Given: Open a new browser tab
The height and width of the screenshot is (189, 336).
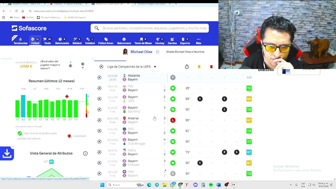Looking at the screenshot, I should [176, 4].
